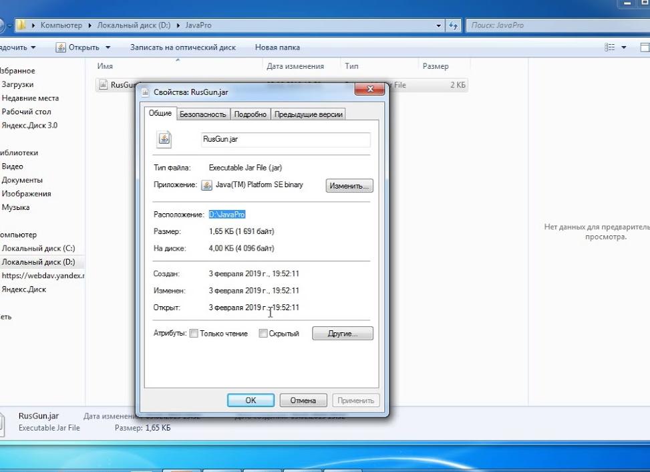
Task: Click Executable Jar File (.jar) type text
Action: pyautogui.click(x=245, y=168)
